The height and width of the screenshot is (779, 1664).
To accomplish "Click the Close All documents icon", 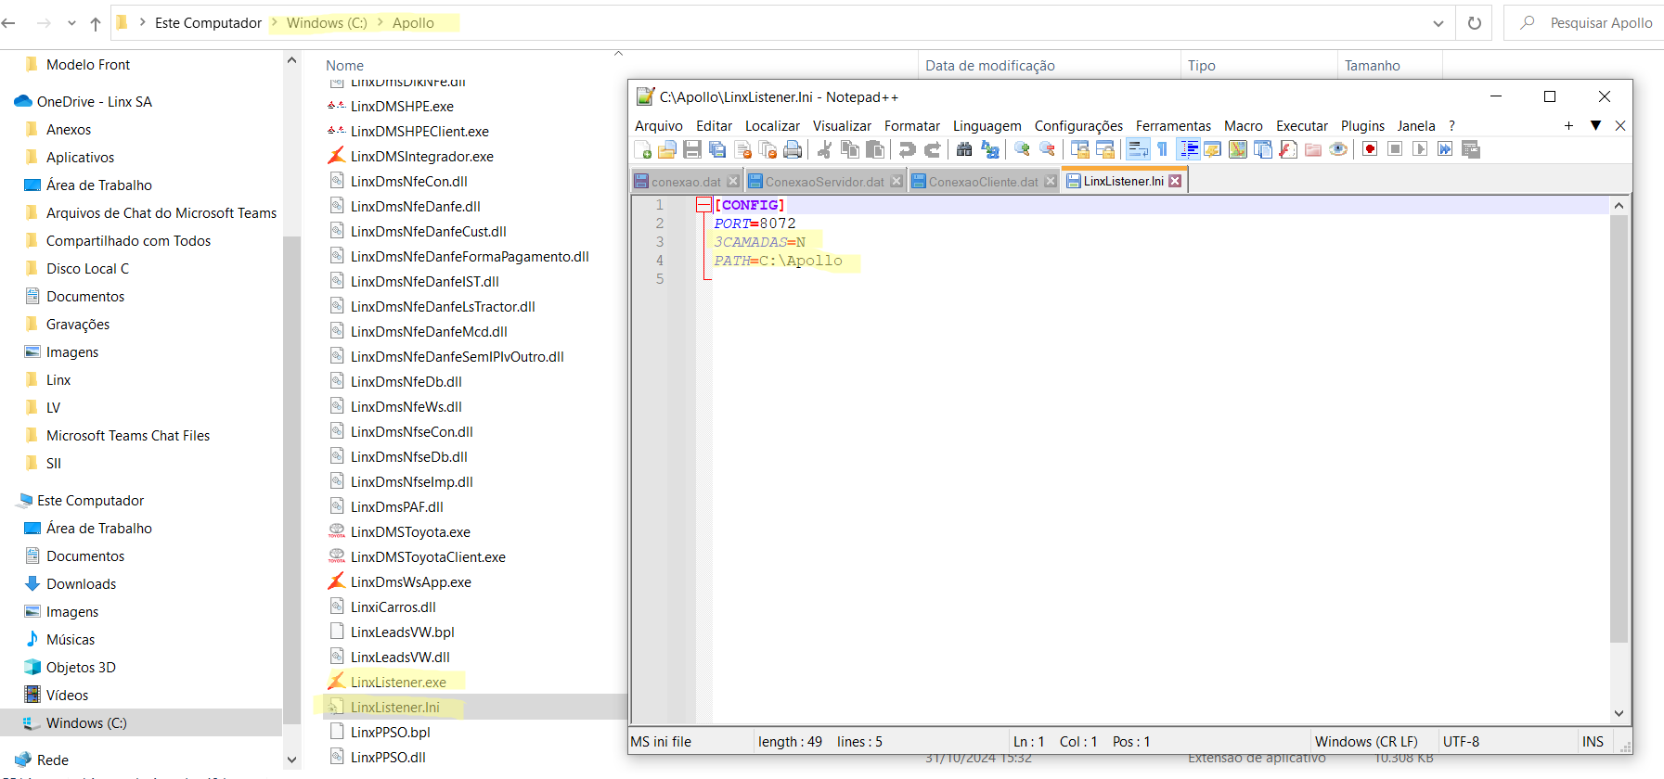I will coord(768,149).
